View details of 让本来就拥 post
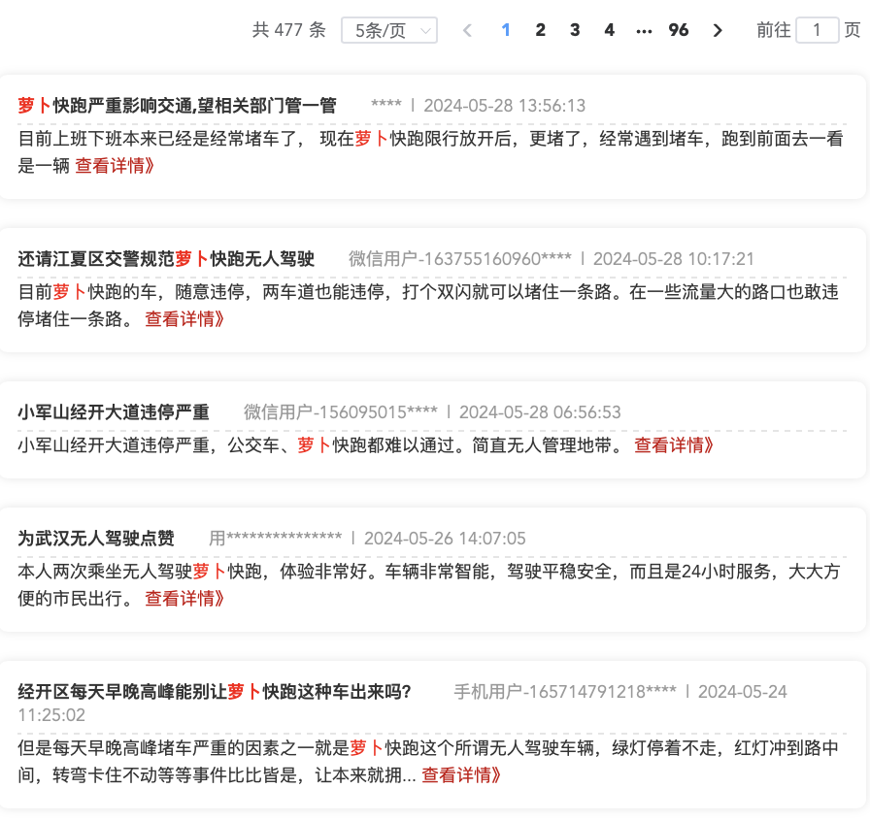Image resolution: width=870 pixels, height=821 pixels. pyautogui.click(x=461, y=775)
